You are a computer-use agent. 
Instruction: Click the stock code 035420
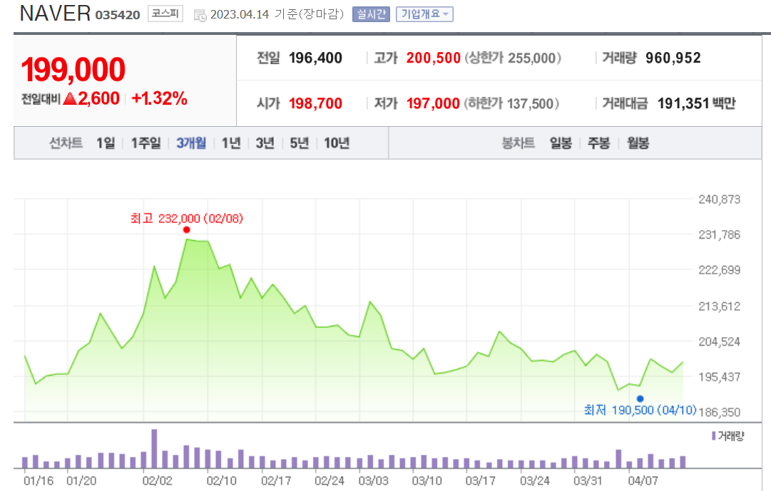pos(118,15)
